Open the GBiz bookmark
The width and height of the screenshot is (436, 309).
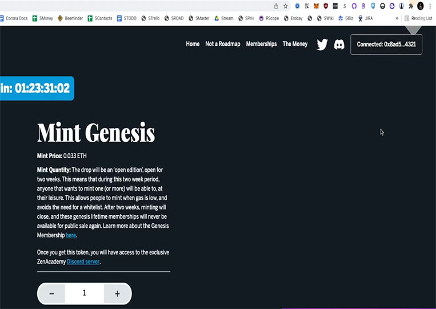(x=346, y=18)
